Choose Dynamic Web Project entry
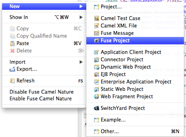 click(135, 67)
